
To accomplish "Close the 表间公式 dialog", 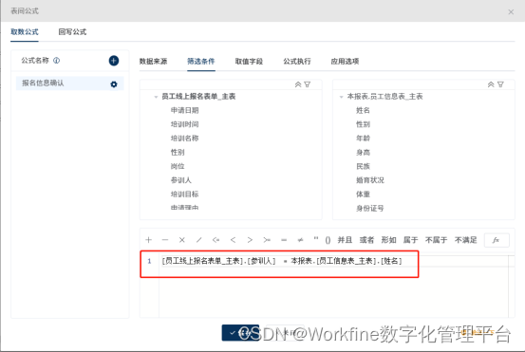I will 511,12.
